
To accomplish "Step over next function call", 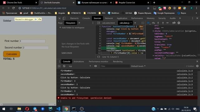I will (x=153, y=23).
